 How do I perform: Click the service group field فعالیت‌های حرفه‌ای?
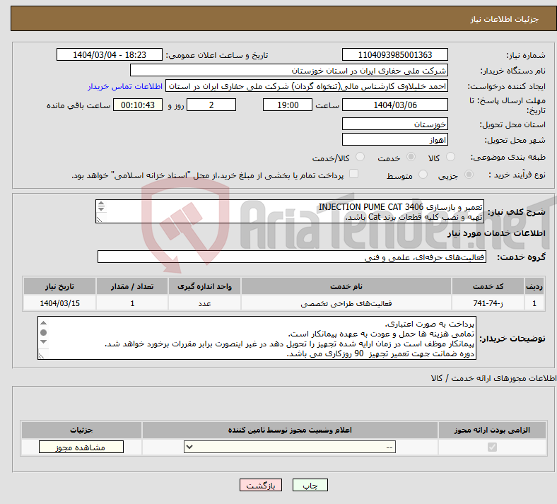[x=292, y=257]
